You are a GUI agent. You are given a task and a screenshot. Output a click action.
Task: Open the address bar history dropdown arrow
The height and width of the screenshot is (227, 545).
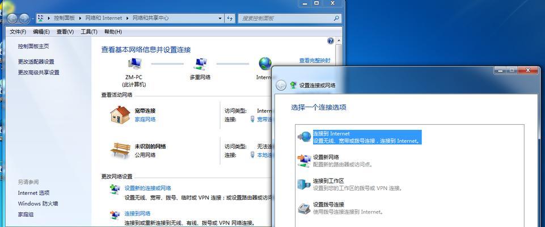tap(220, 18)
